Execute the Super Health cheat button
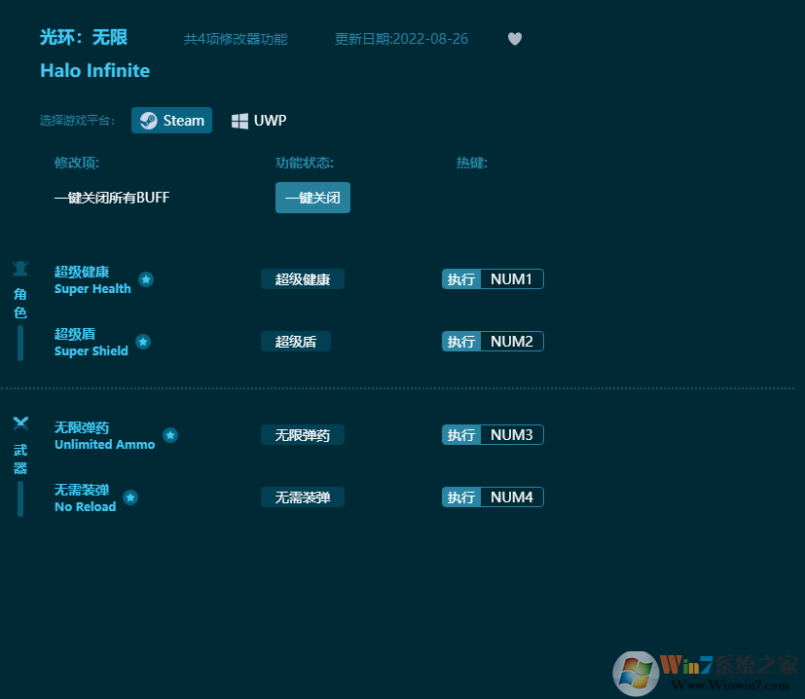The height and width of the screenshot is (699, 805). click(x=460, y=278)
